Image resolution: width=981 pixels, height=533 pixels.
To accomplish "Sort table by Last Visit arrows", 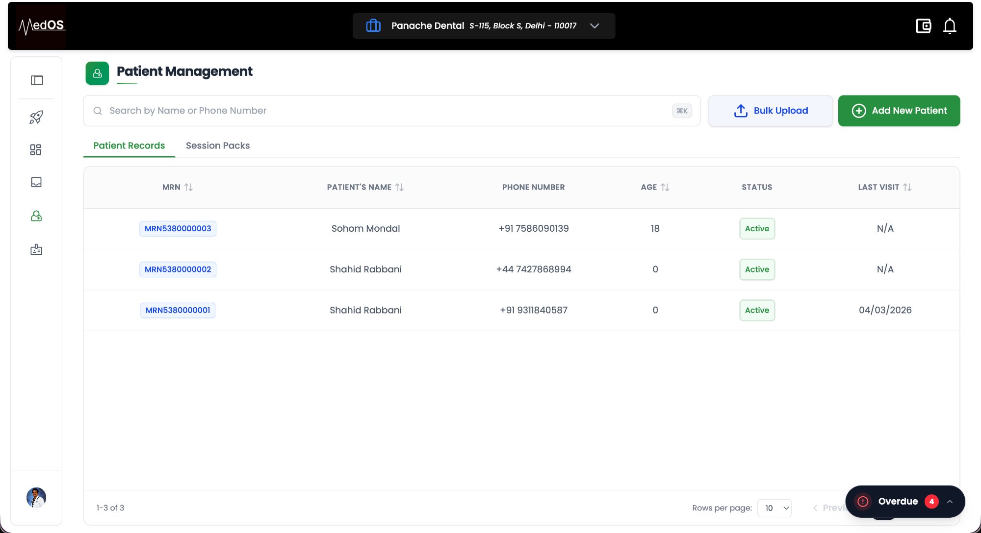I will (907, 187).
